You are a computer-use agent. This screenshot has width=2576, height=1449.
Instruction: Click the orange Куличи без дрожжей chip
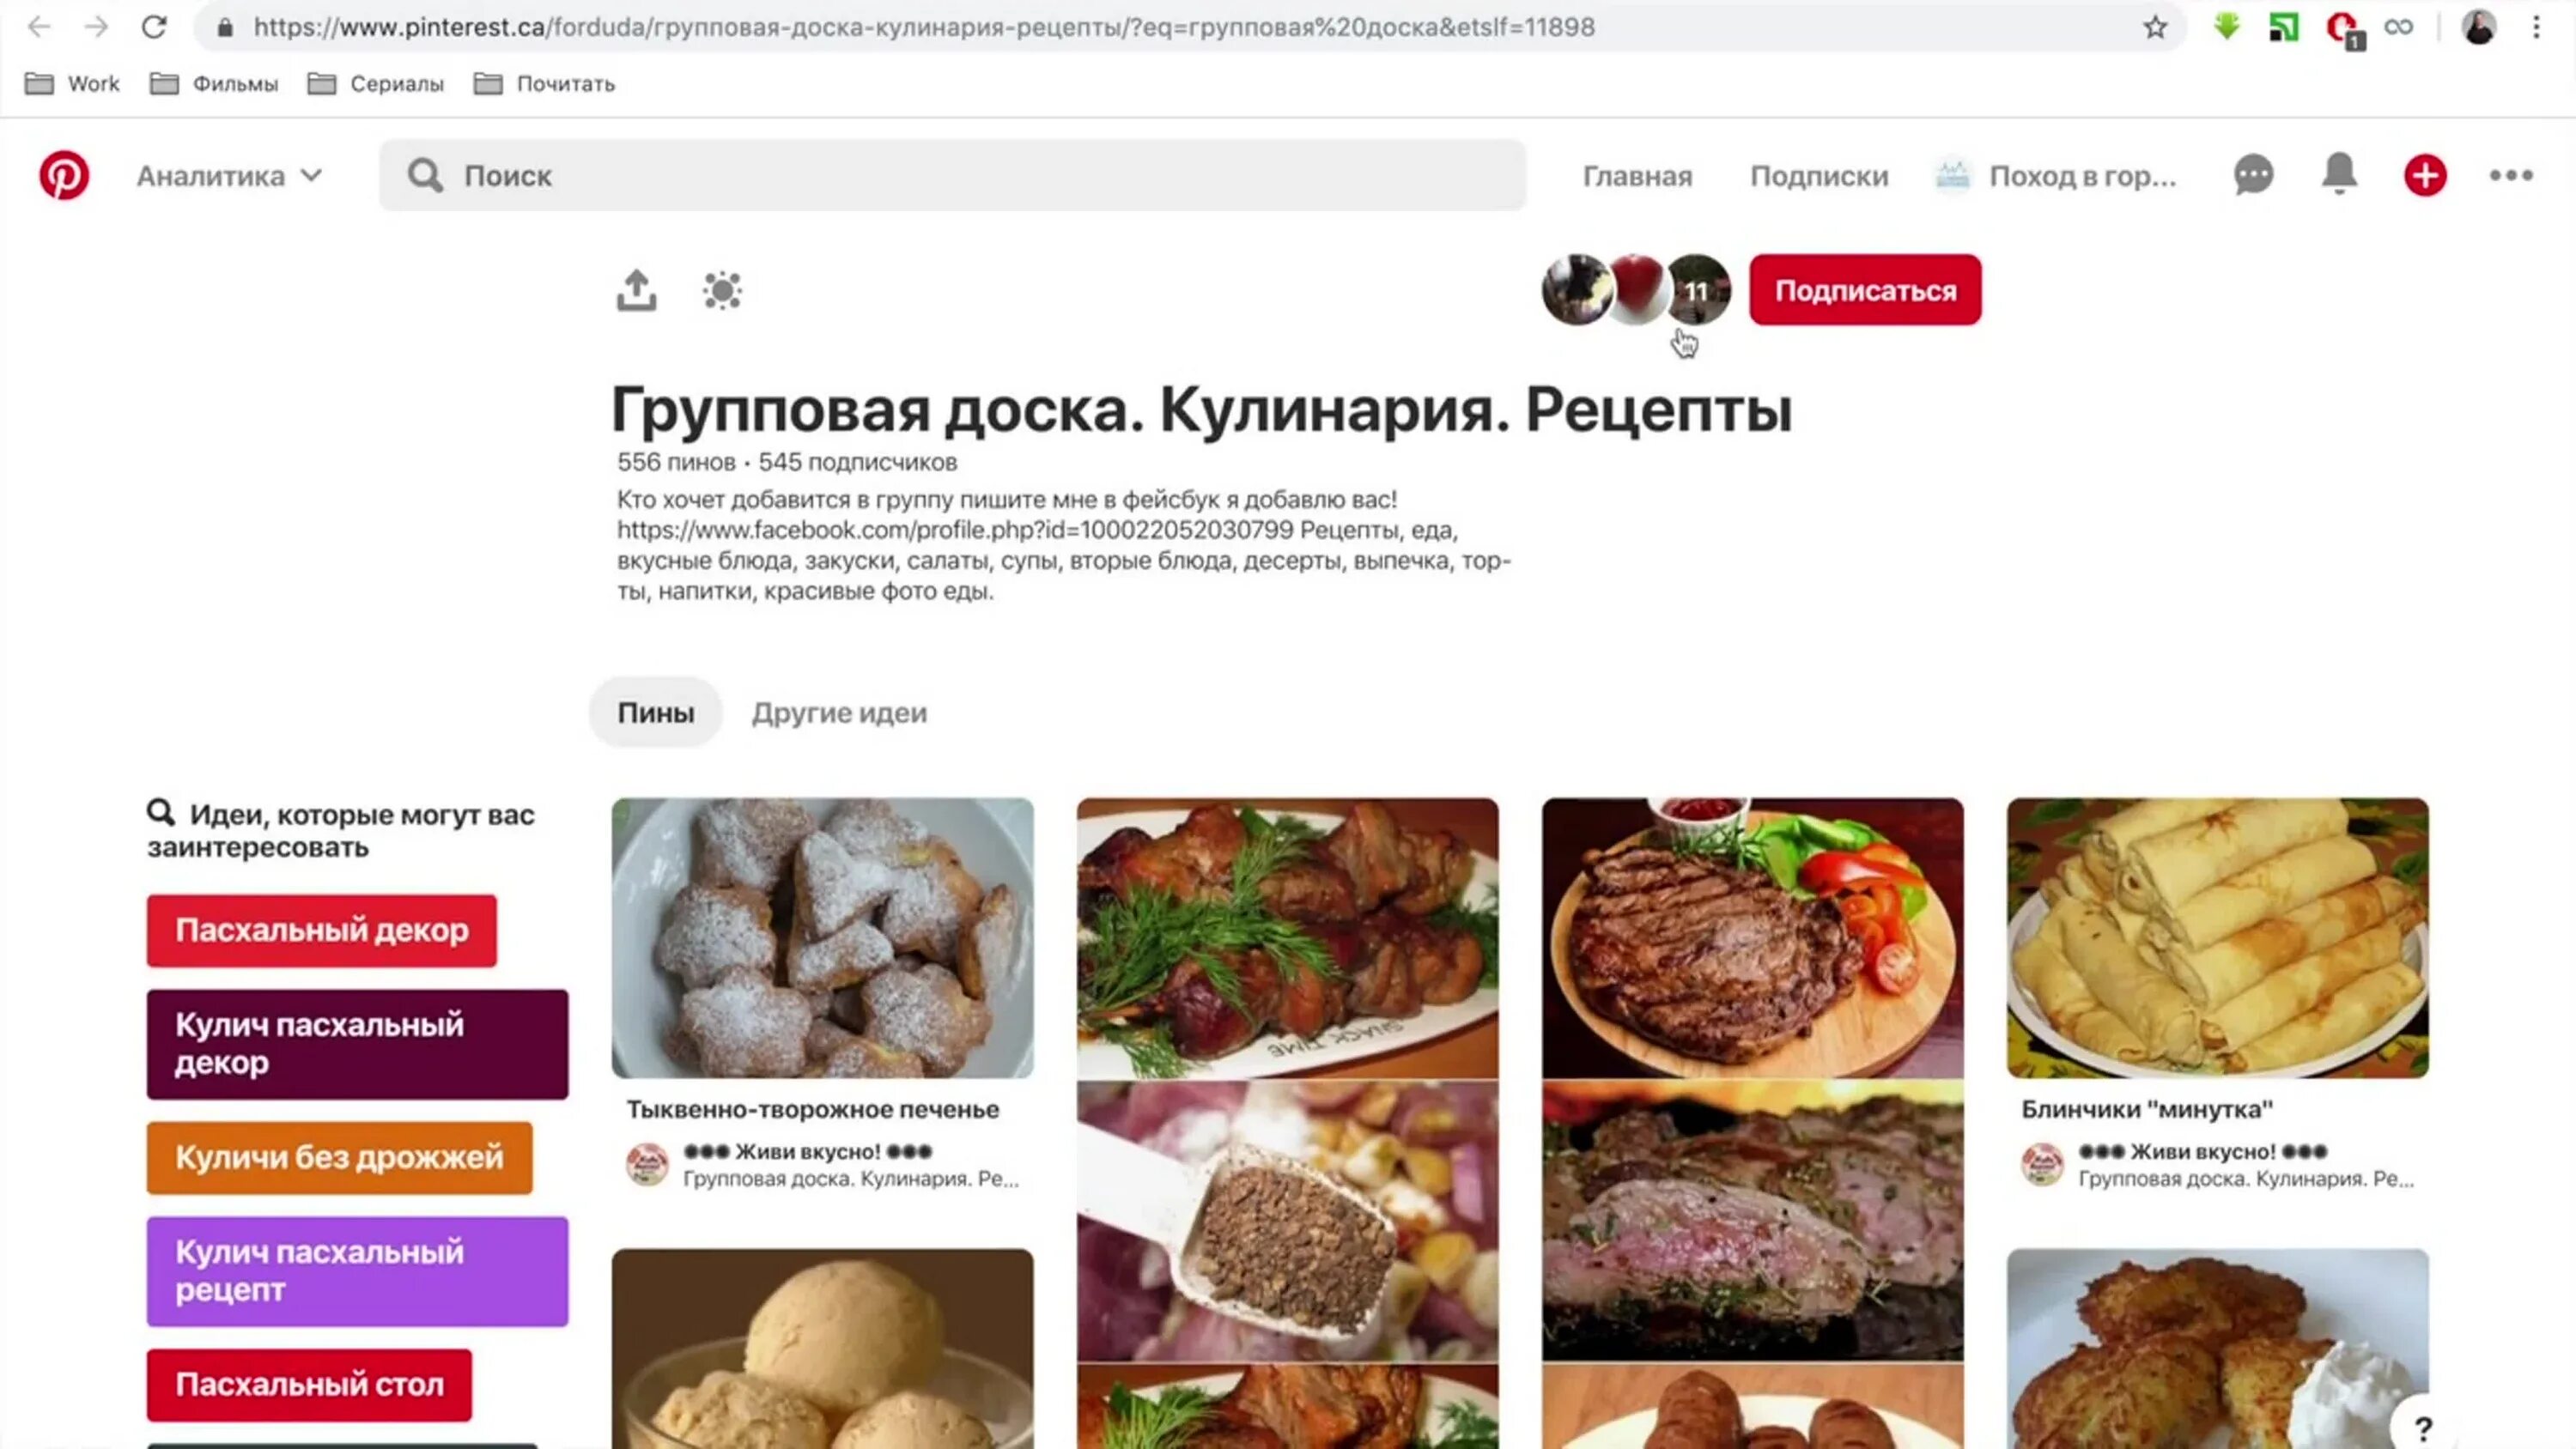pos(339,1157)
